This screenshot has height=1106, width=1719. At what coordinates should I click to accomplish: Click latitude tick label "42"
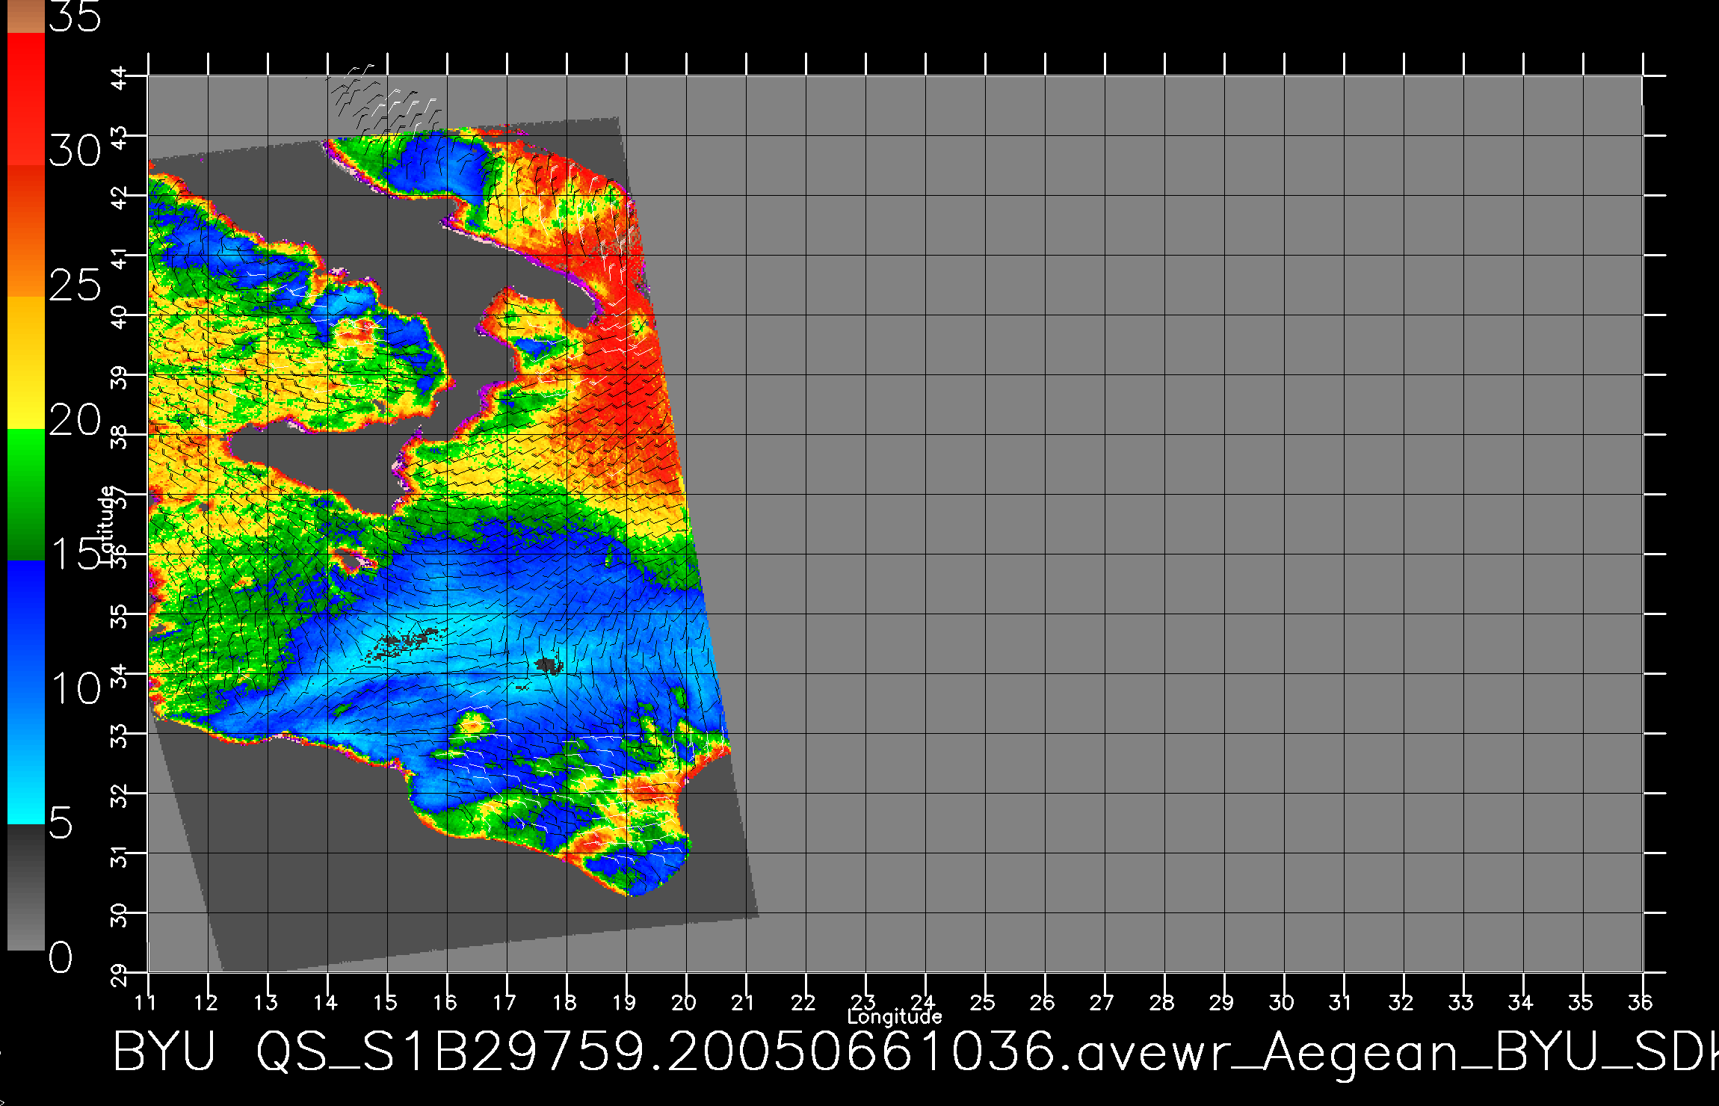point(119,198)
